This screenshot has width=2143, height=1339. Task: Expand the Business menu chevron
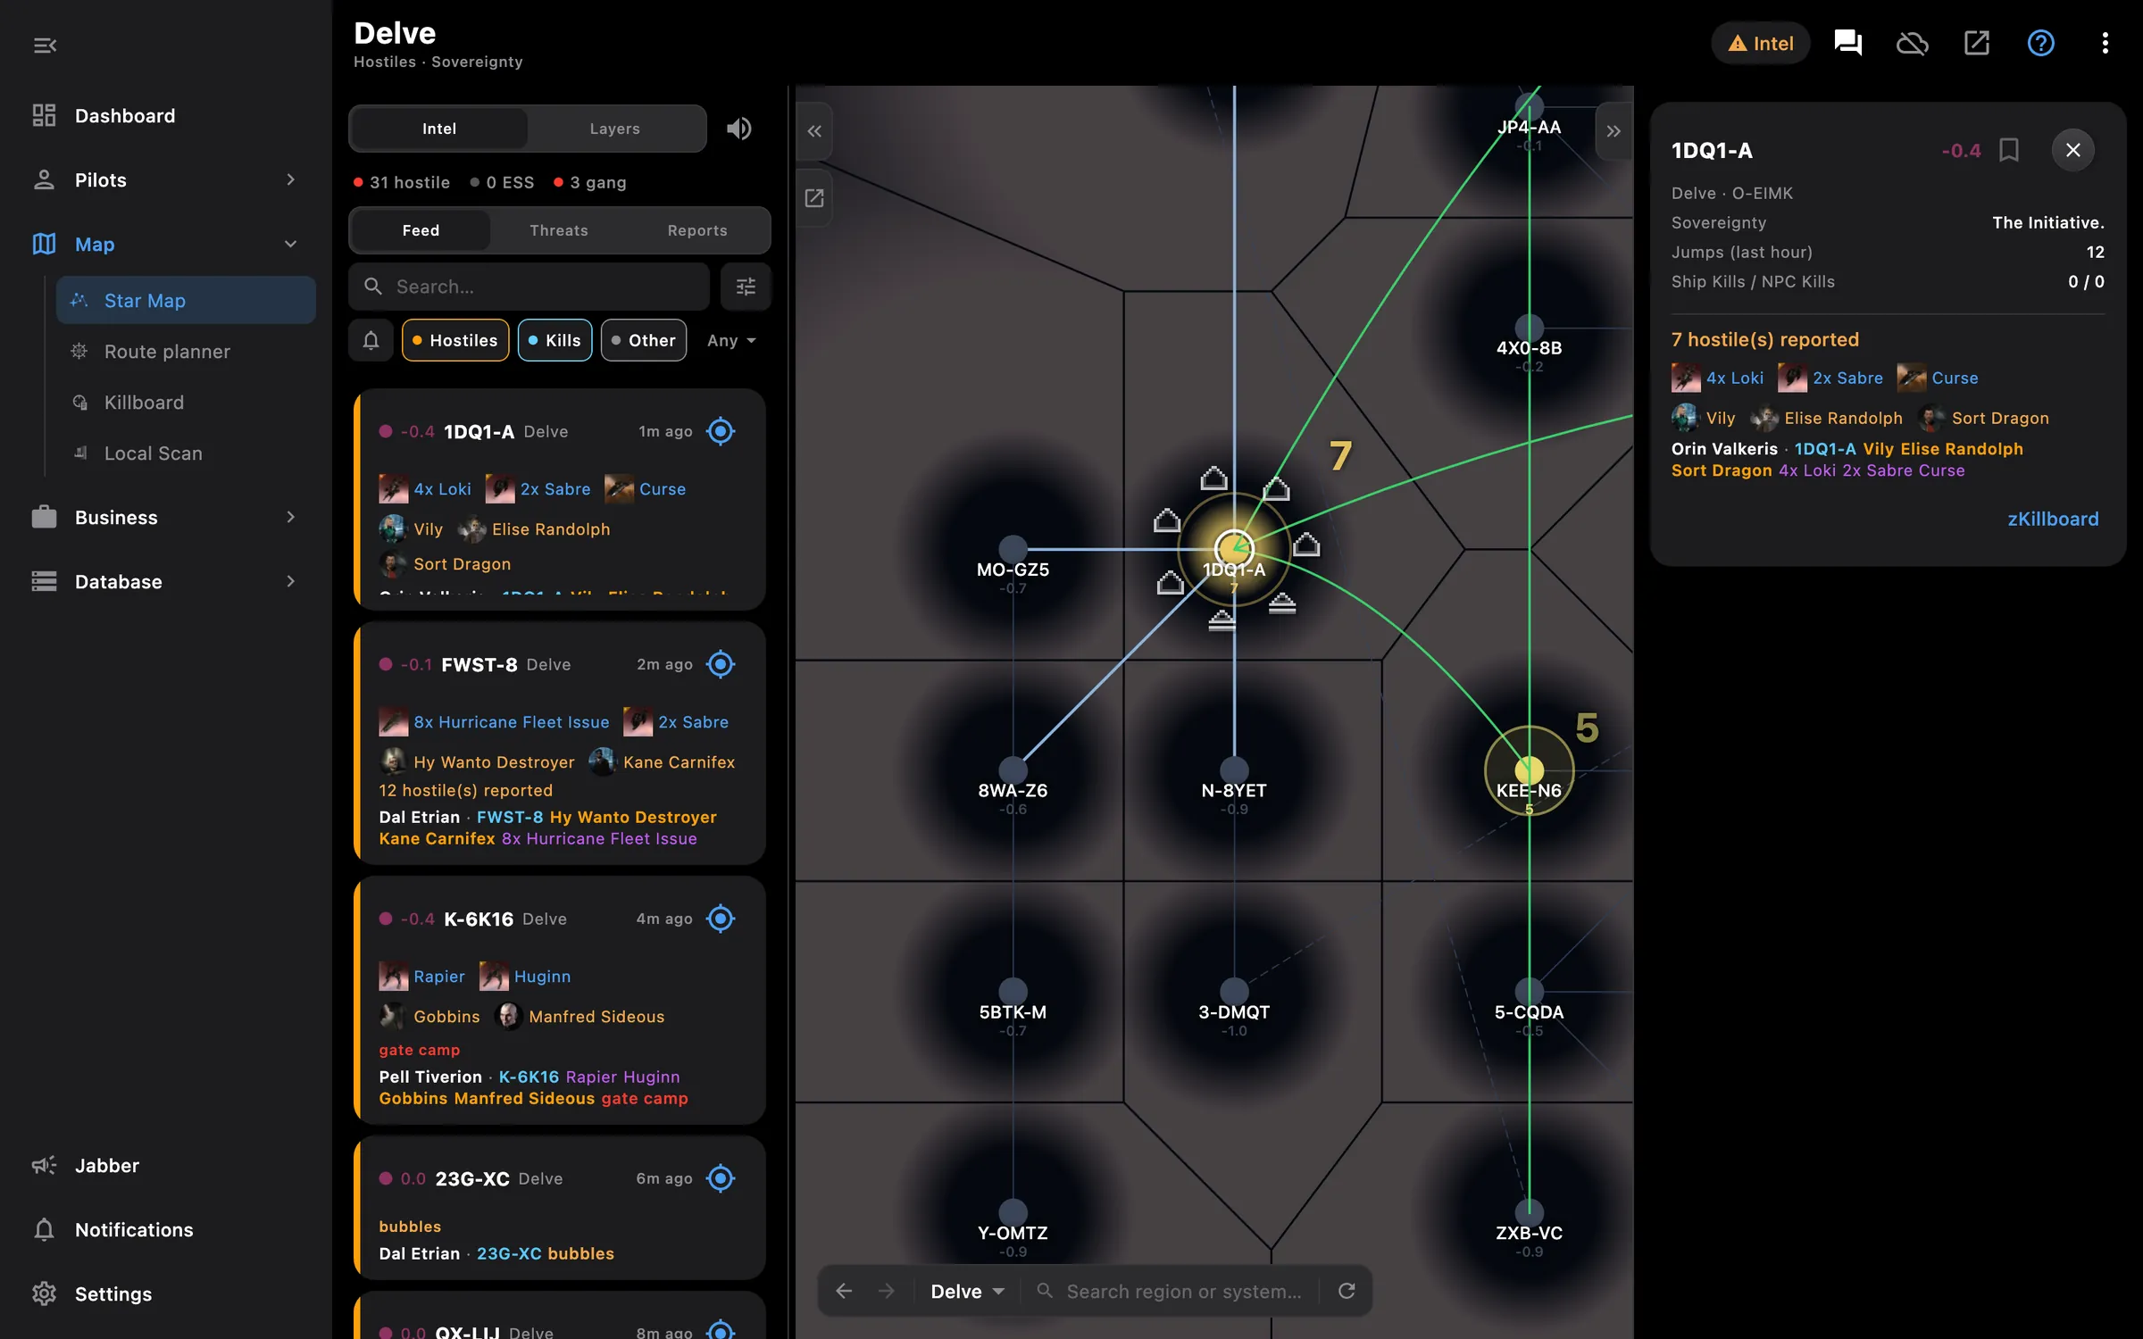pos(290,518)
